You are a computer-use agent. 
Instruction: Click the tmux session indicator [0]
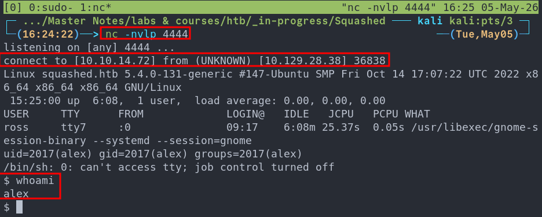tap(10, 6)
